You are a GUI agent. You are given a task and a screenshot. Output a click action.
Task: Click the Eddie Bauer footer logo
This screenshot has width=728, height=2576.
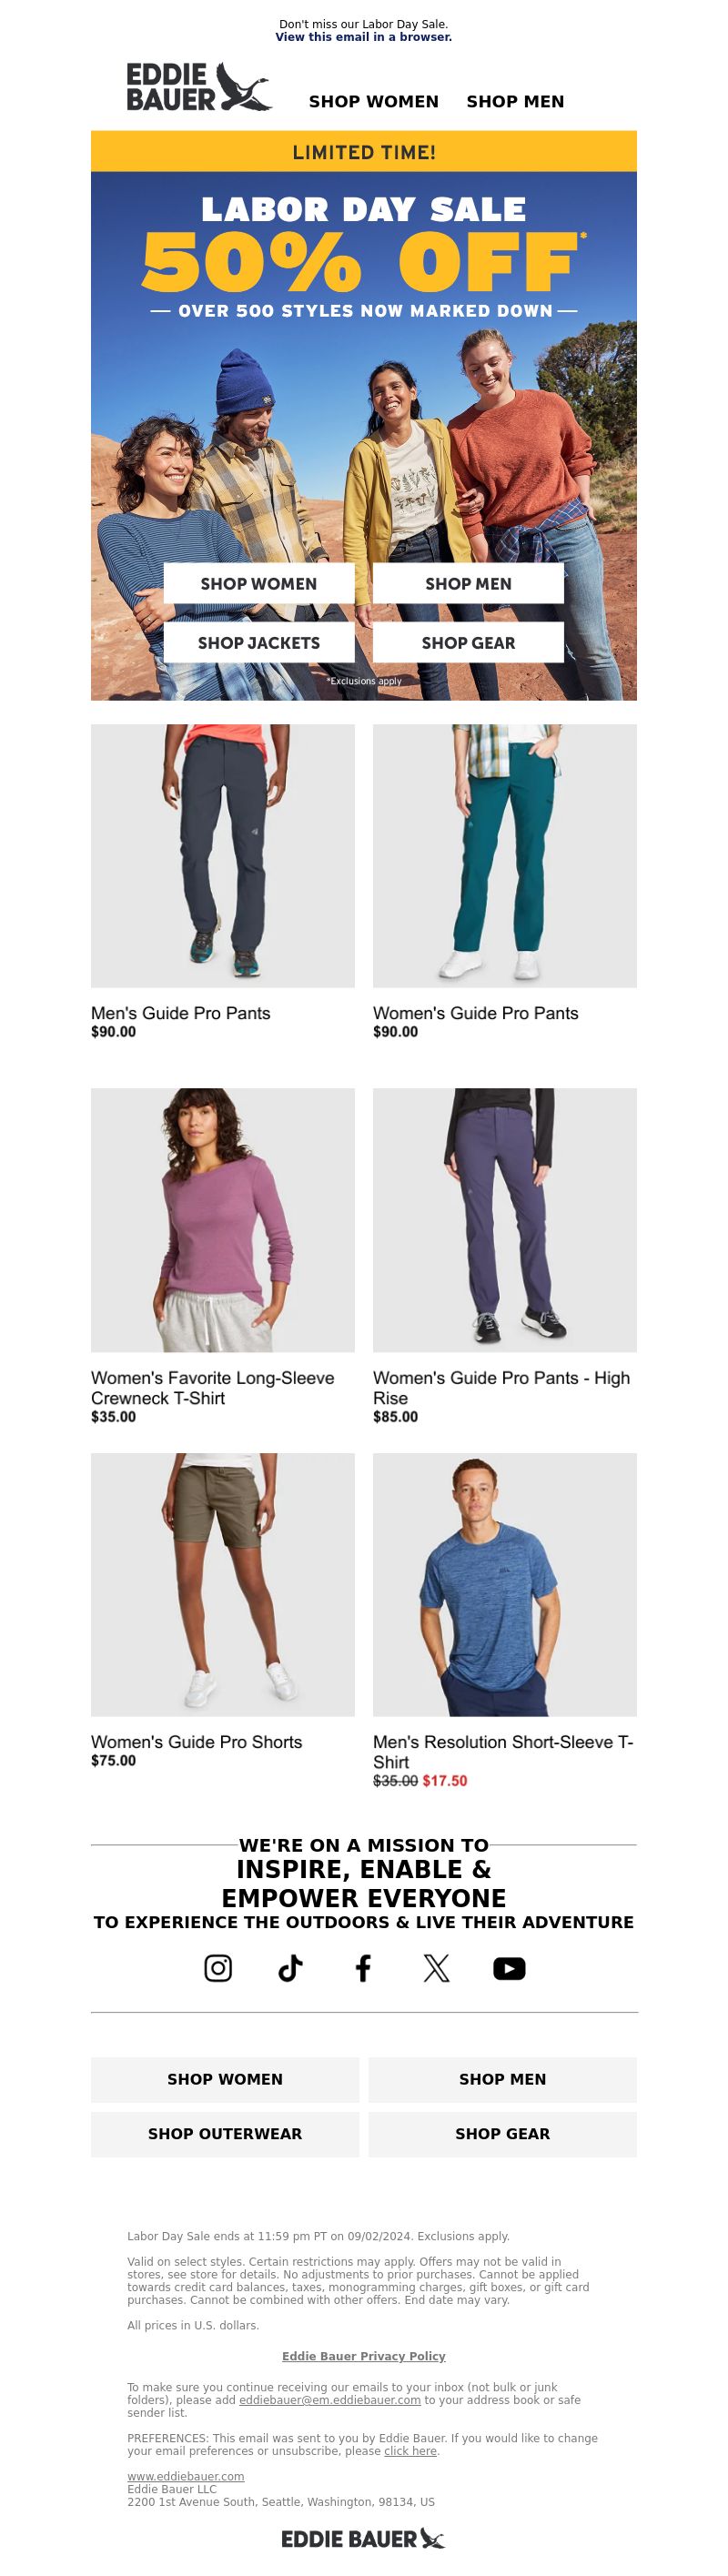coord(363,2538)
